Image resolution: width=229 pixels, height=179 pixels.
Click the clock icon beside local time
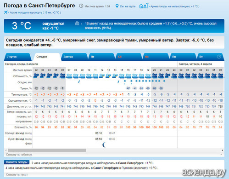(81, 6)
